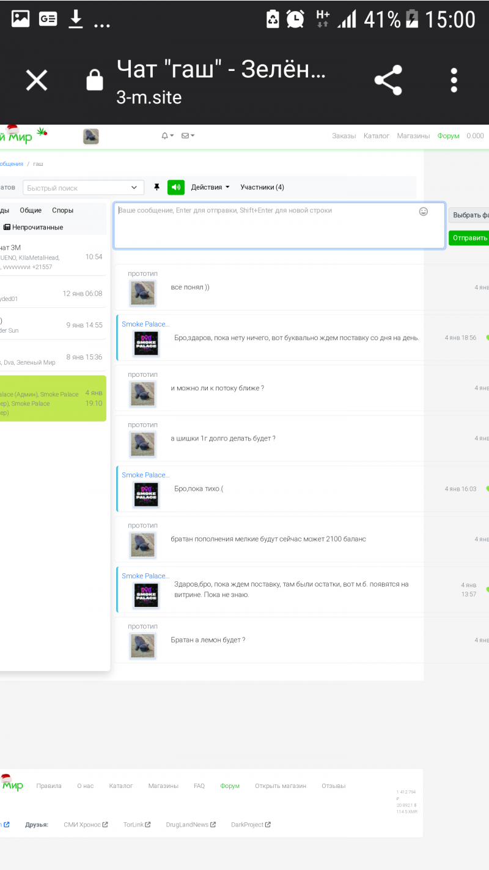The width and height of the screenshot is (489, 870).
Task: Expand the Действия dropdown menu
Action: point(210,187)
